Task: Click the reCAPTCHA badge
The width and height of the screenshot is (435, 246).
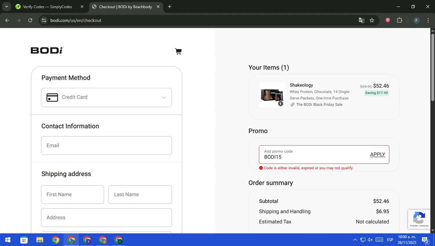Action: 419,219
